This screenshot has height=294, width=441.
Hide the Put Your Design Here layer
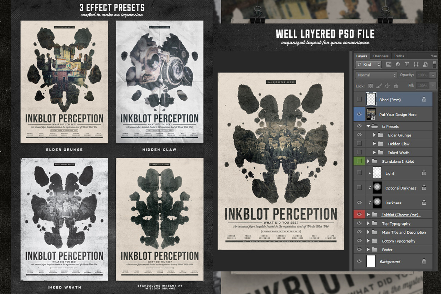[x=359, y=114]
